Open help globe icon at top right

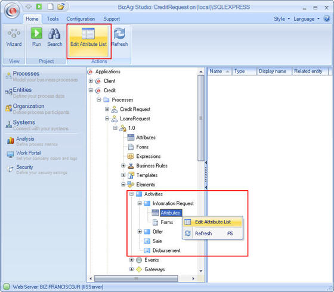327,18
